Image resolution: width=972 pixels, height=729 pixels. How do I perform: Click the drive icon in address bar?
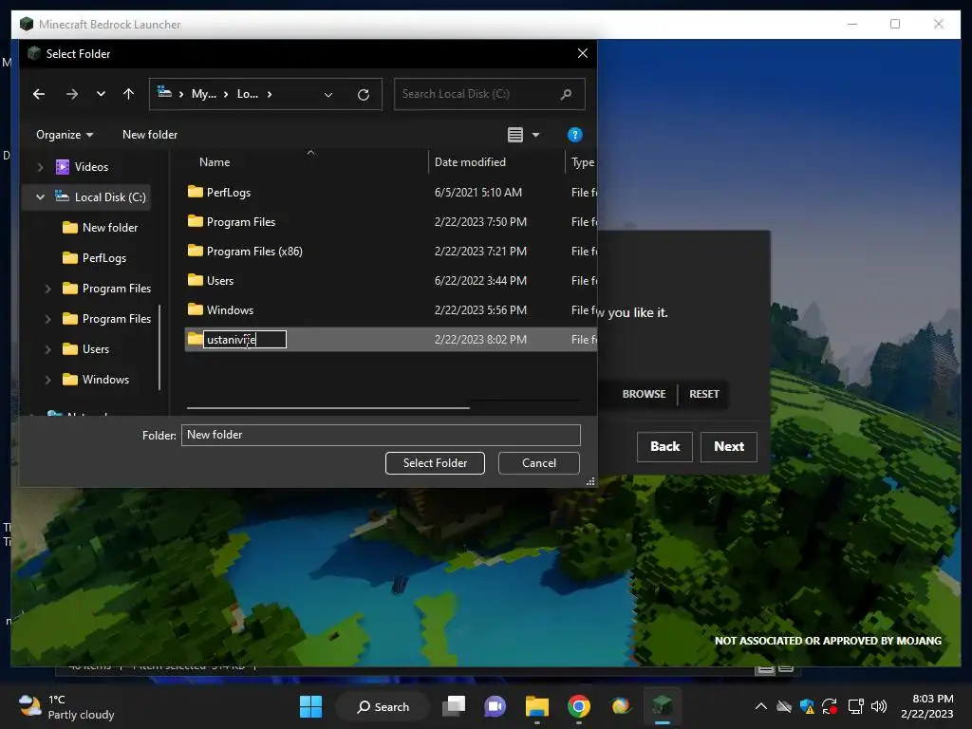coord(164,92)
